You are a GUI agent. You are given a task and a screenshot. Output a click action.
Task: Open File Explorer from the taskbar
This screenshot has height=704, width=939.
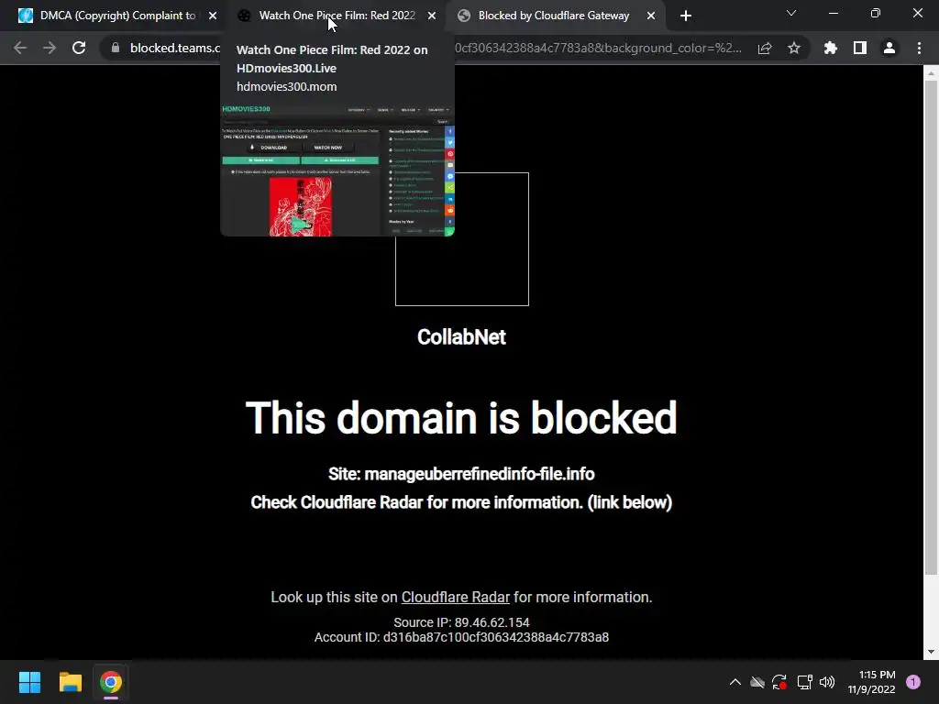70,682
